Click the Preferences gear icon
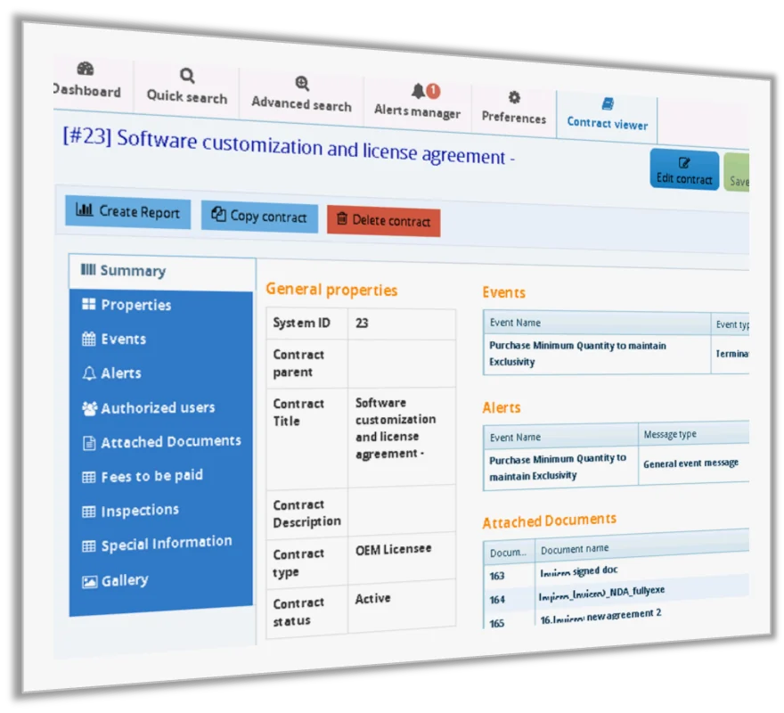This screenshot has width=784, height=713. point(514,97)
